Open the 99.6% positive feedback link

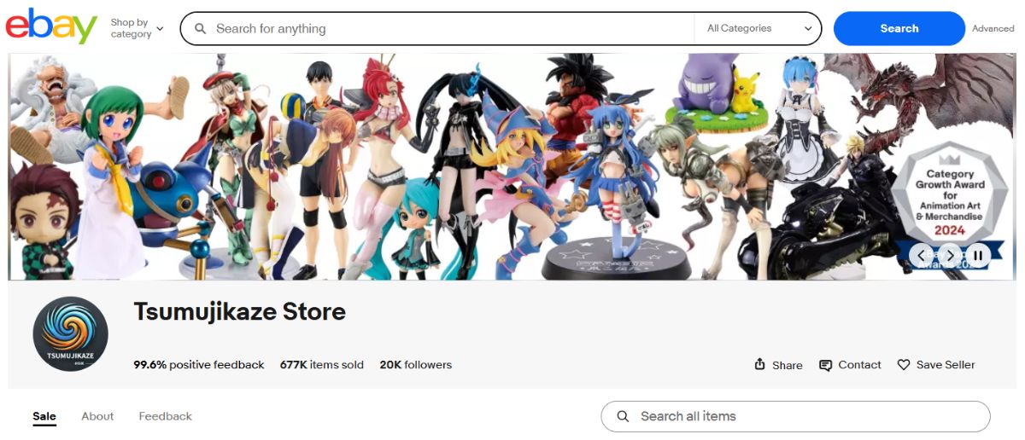pos(199,364)
